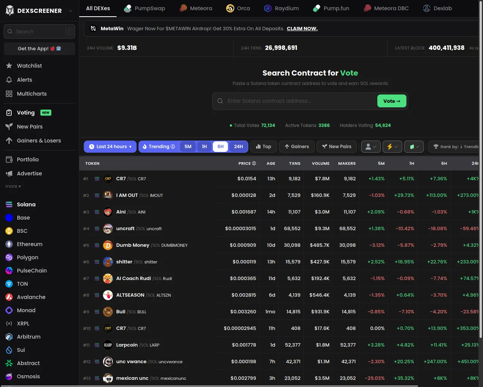Switch to the Raydium tab
This screenshot has height=387, width=483.
tap(281, 8)
